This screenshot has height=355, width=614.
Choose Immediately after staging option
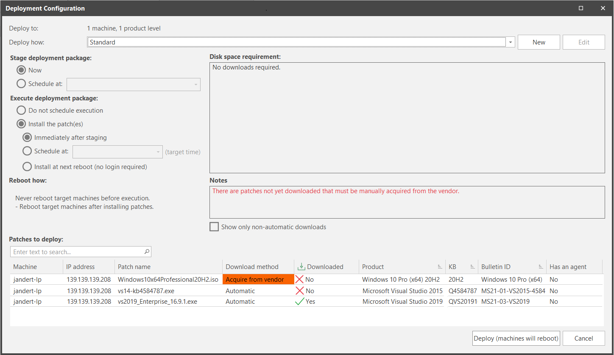[27, 138]
